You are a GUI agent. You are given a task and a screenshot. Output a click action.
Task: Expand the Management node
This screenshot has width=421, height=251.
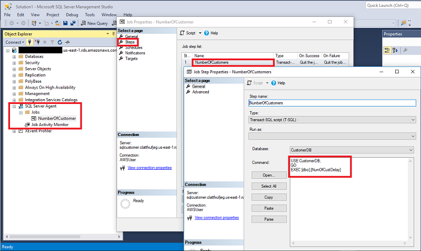point(14,94)
